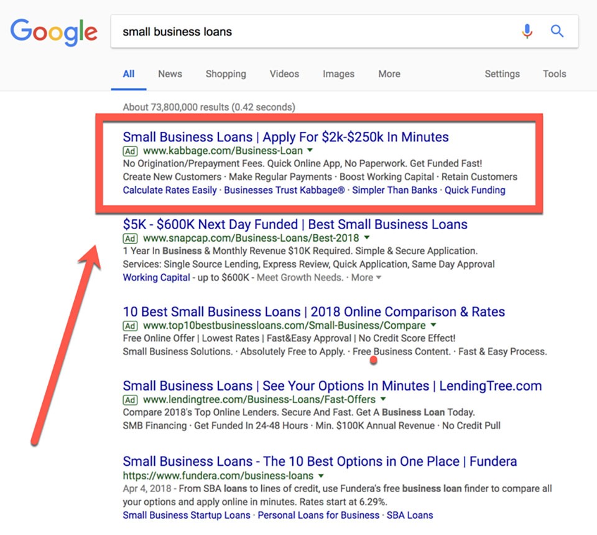Open Kabbage ad headline Apply For $2k-$250k

(285, 137)
